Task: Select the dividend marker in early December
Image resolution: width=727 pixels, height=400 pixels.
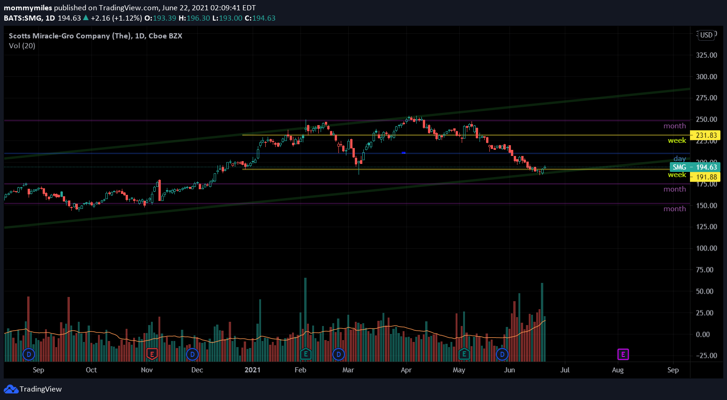Action: click(x=192, y=354)
